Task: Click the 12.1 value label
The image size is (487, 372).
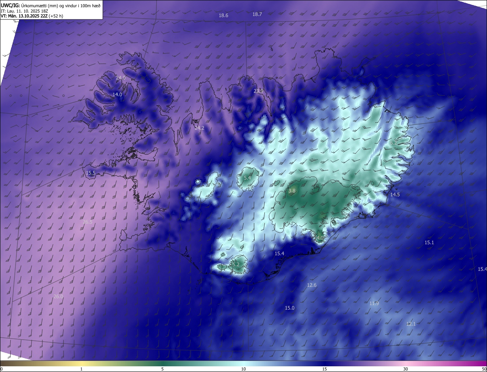Action: click(x=411, y=324)
